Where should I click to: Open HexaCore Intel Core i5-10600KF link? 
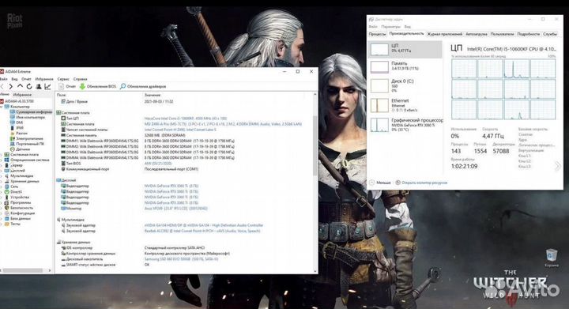coord(186,119)
